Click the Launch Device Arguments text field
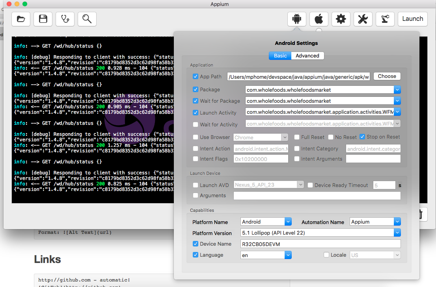Viewport: 436px width, 287px height. click(x=317, y=196)
